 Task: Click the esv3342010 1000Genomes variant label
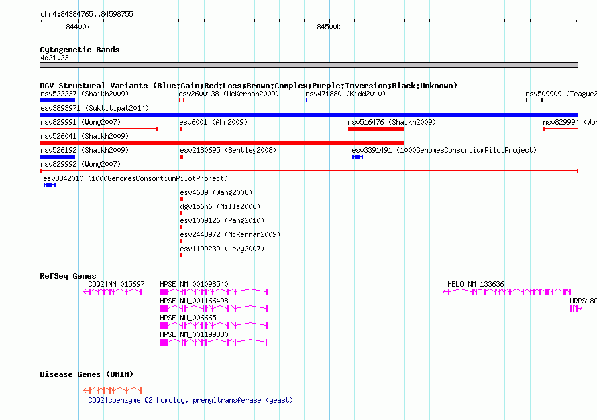point(135,178)
